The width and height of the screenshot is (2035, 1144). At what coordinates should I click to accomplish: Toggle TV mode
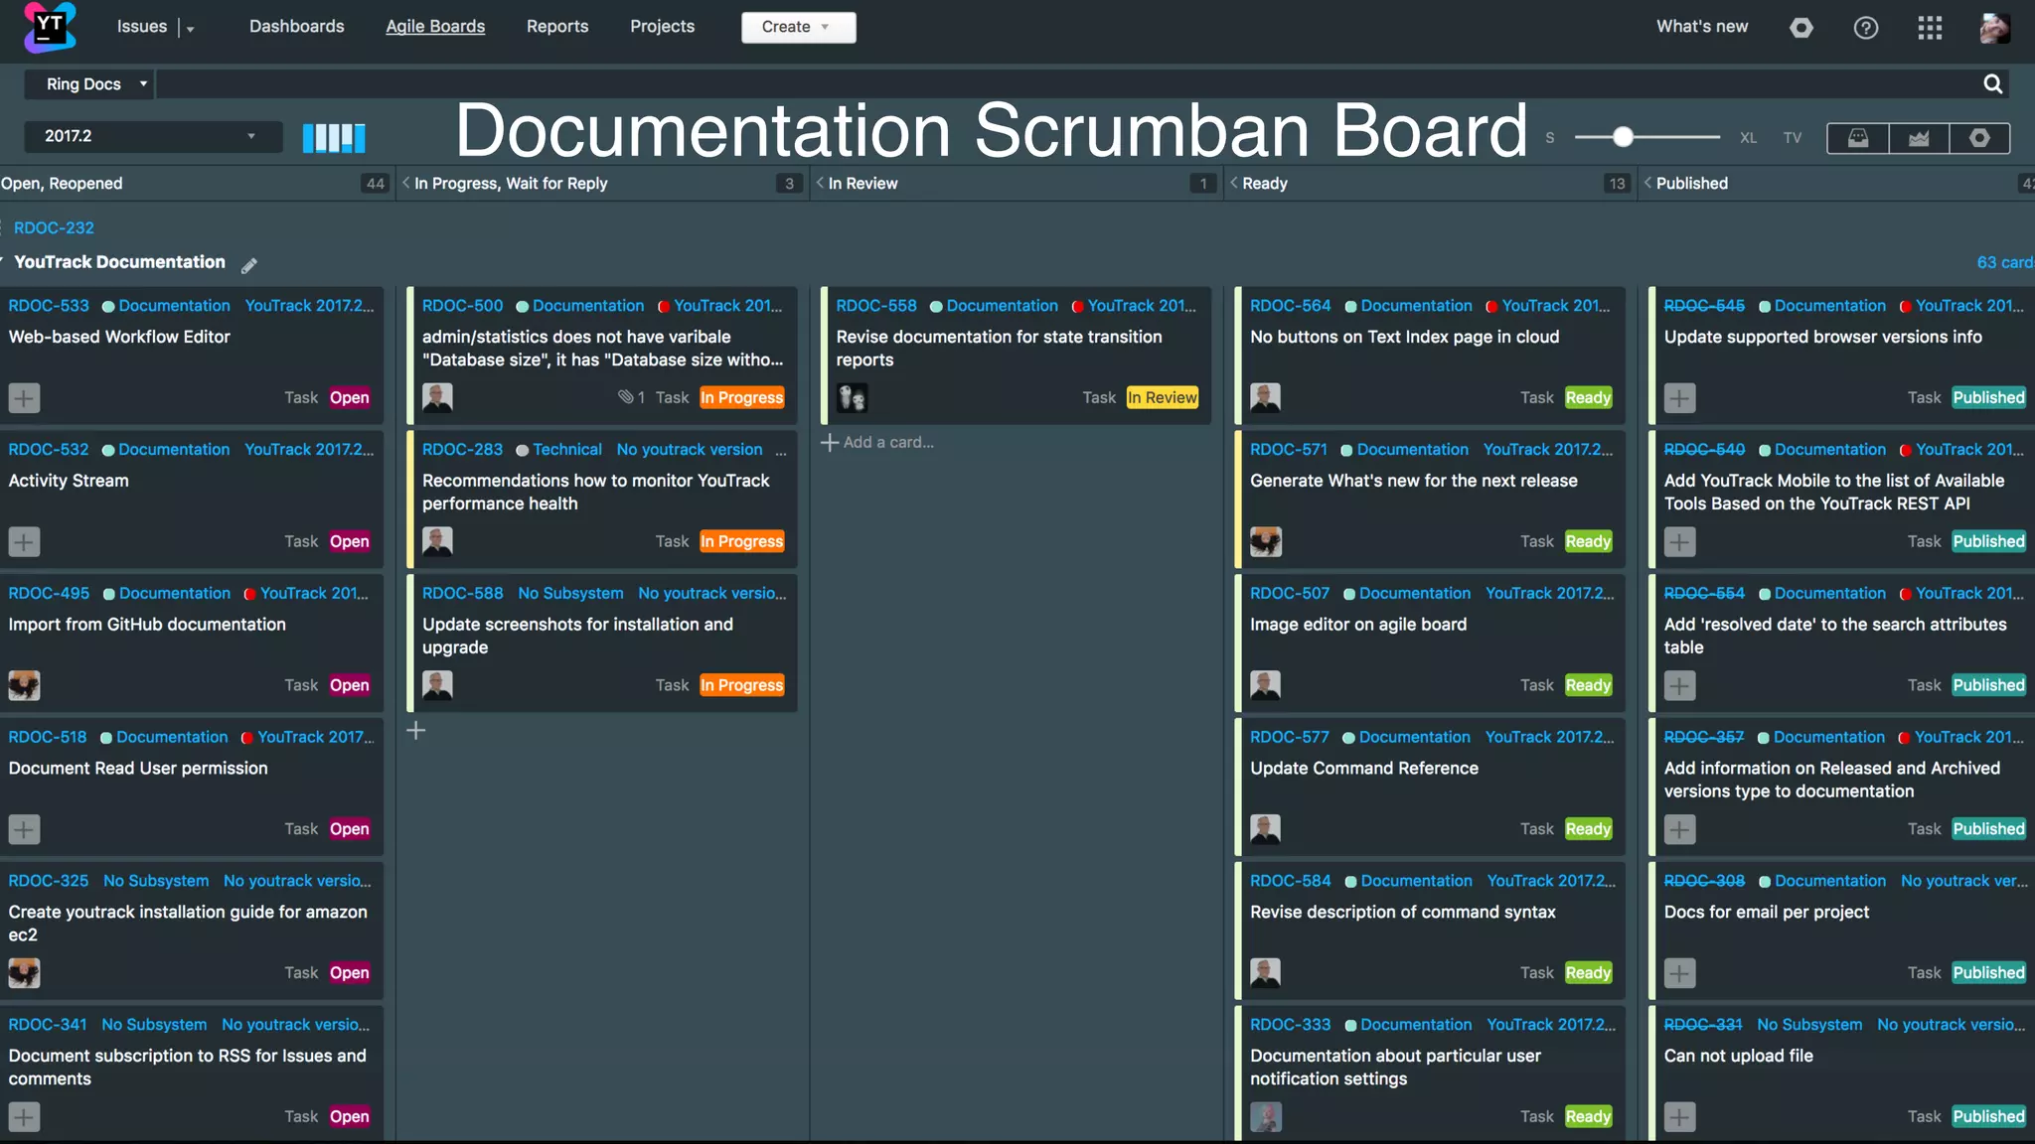point(1793,138)
